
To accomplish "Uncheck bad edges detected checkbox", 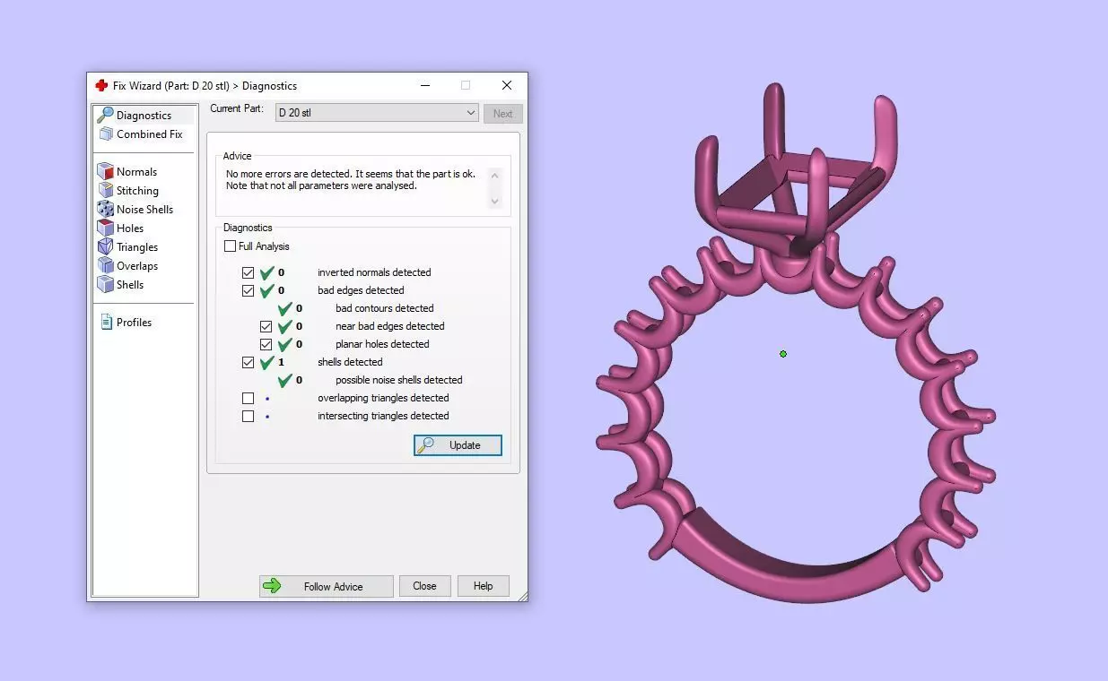I will point(249,290).
